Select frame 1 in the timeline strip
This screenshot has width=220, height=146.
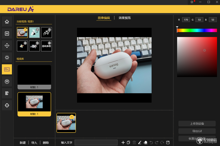(66, 123)
